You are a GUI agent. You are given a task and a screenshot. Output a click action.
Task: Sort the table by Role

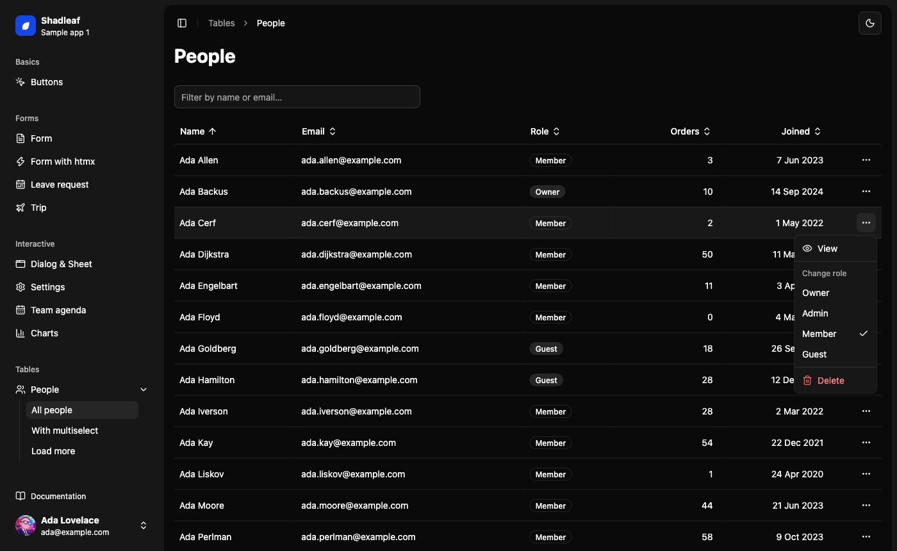pyautogui.click(x=545, y=131)
